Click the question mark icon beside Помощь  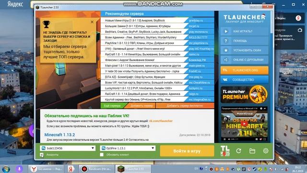(x=226, y=41)
